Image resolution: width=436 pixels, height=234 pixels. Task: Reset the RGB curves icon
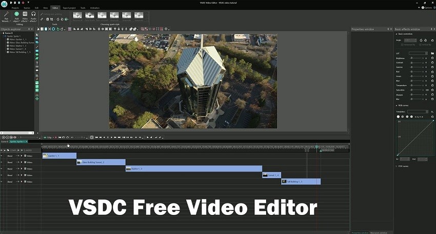pyautogui.click(x=432, y=117)
